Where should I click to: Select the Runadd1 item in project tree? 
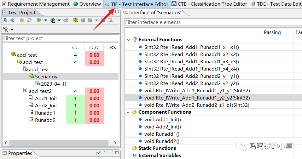click(45, 113)
